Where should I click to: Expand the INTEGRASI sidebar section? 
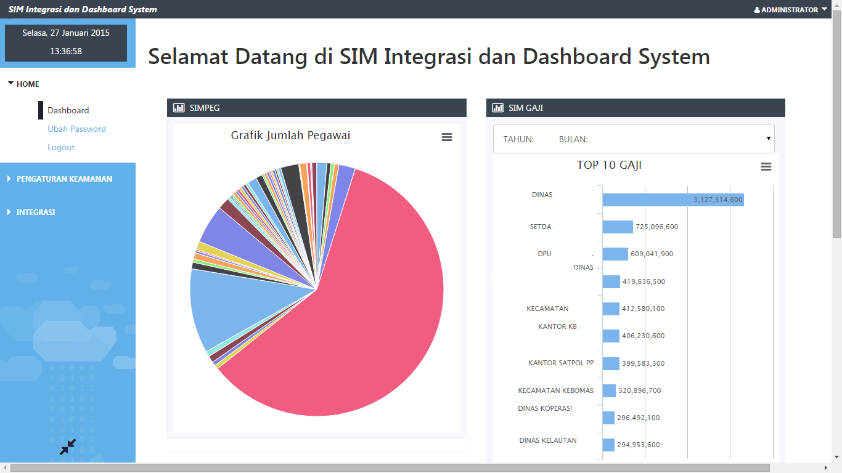35,212
